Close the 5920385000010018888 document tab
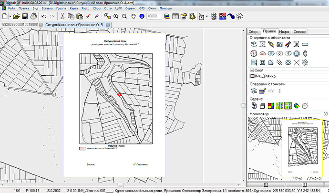The height and width of the screenshot is (193, 329). (x=41, y=25)
